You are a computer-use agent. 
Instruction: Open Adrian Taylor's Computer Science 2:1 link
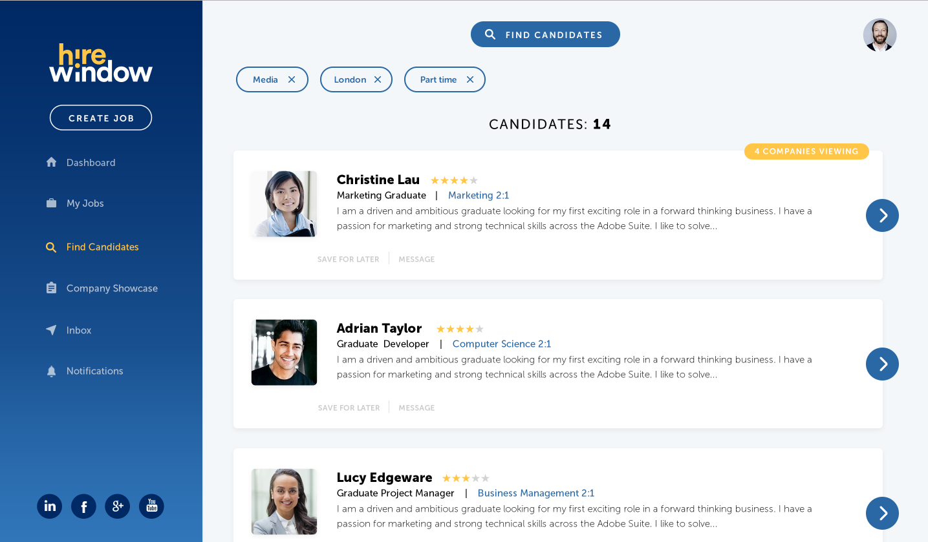click(501, 344)
